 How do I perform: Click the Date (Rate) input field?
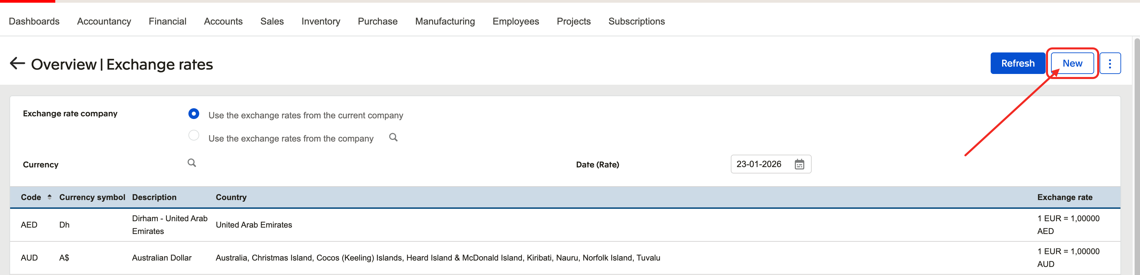759,164
